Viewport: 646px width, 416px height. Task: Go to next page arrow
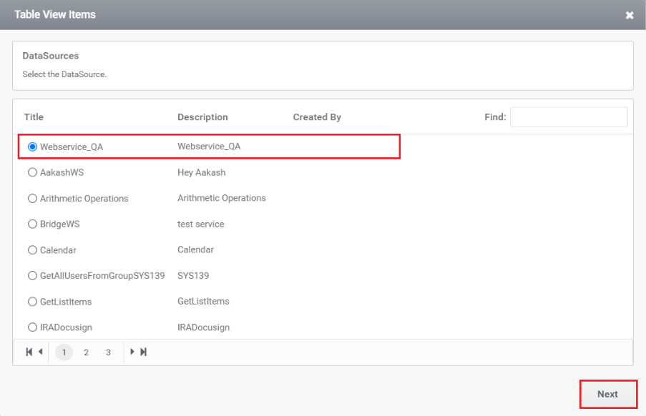132,352
